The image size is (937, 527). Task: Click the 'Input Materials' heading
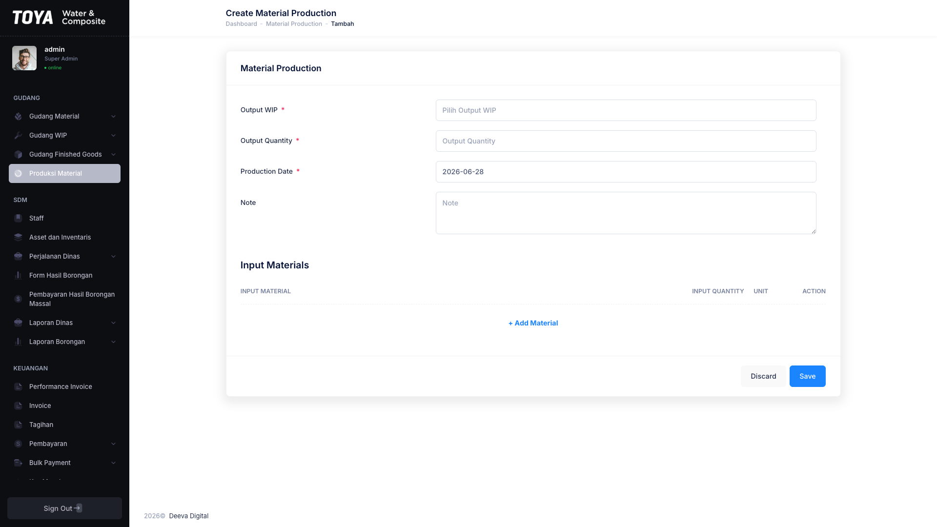(274, 265)
